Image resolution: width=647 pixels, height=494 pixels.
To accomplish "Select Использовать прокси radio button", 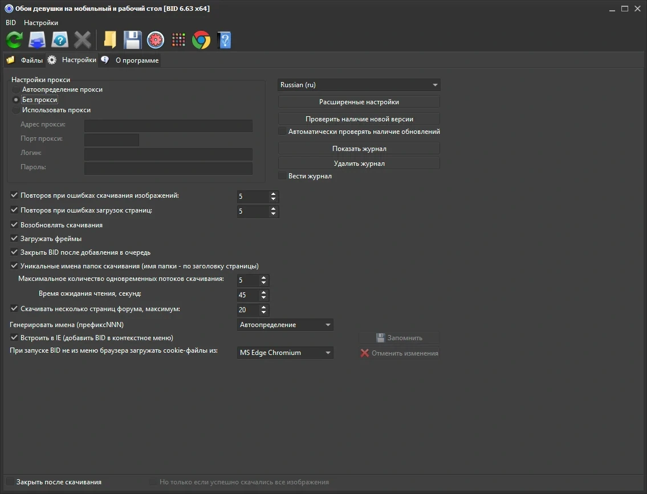I will tap(16, 110).
